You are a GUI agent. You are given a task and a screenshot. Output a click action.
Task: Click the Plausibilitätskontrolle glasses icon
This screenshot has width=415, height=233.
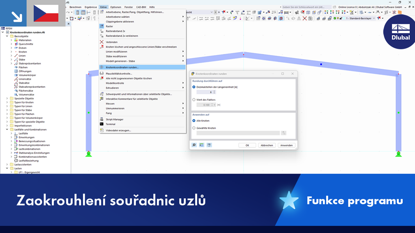click(102, 74)
